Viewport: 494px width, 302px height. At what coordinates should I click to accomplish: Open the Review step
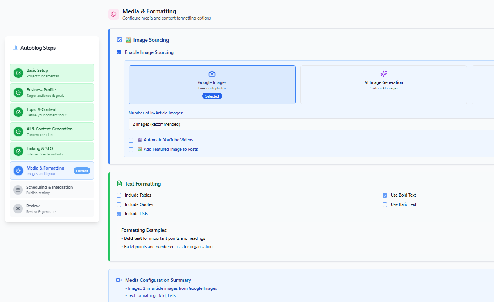pos(52,209)
